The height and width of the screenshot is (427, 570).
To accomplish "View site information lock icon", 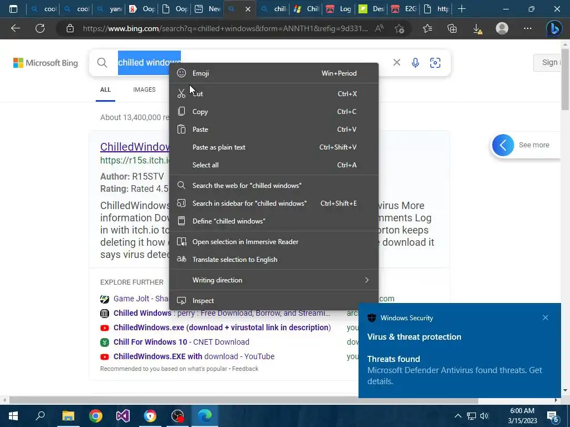I will (70, 28).
